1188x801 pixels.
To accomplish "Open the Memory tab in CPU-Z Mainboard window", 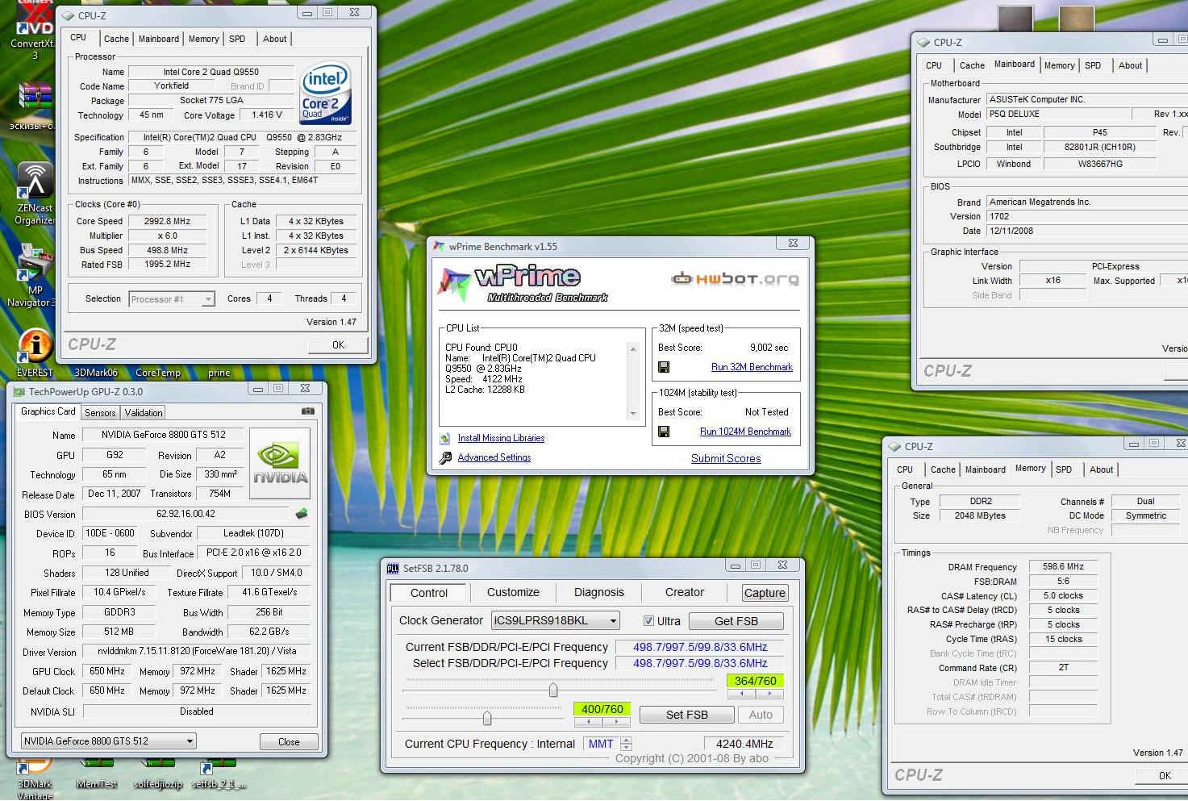I will [1059, 65].
